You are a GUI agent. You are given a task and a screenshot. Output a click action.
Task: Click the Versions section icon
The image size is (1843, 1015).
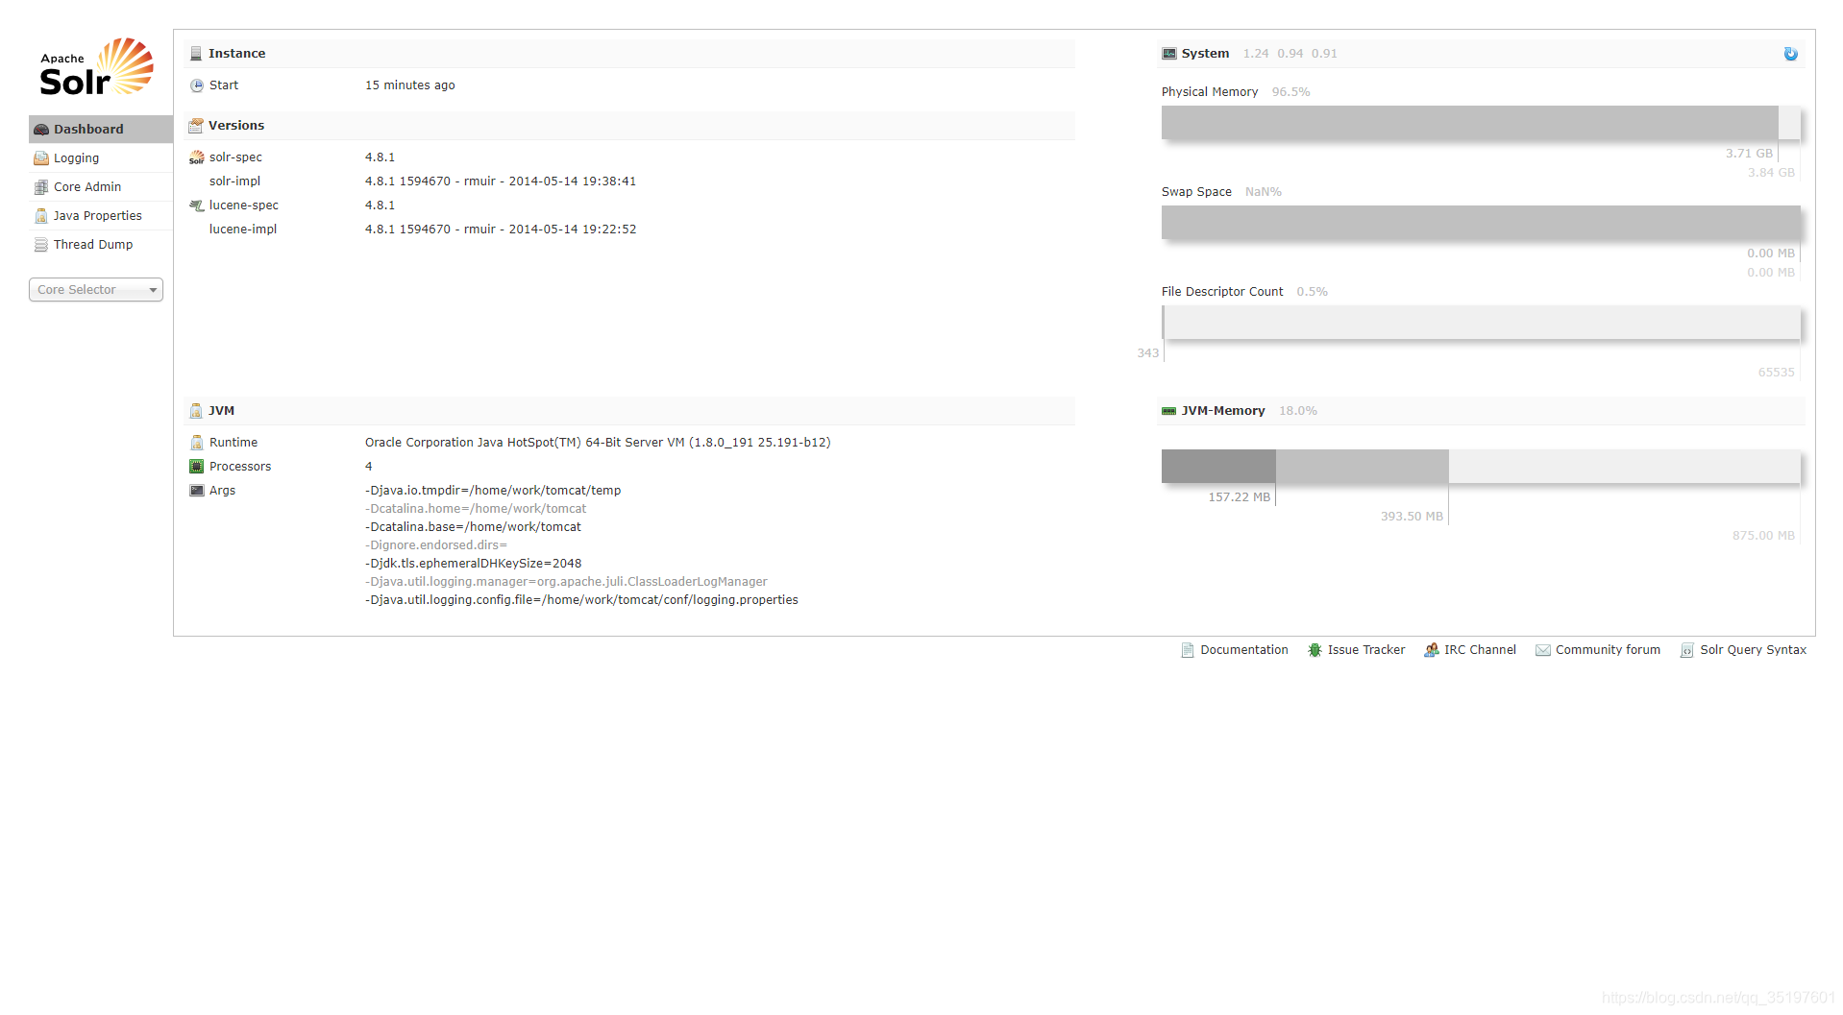tap(196, 126)
